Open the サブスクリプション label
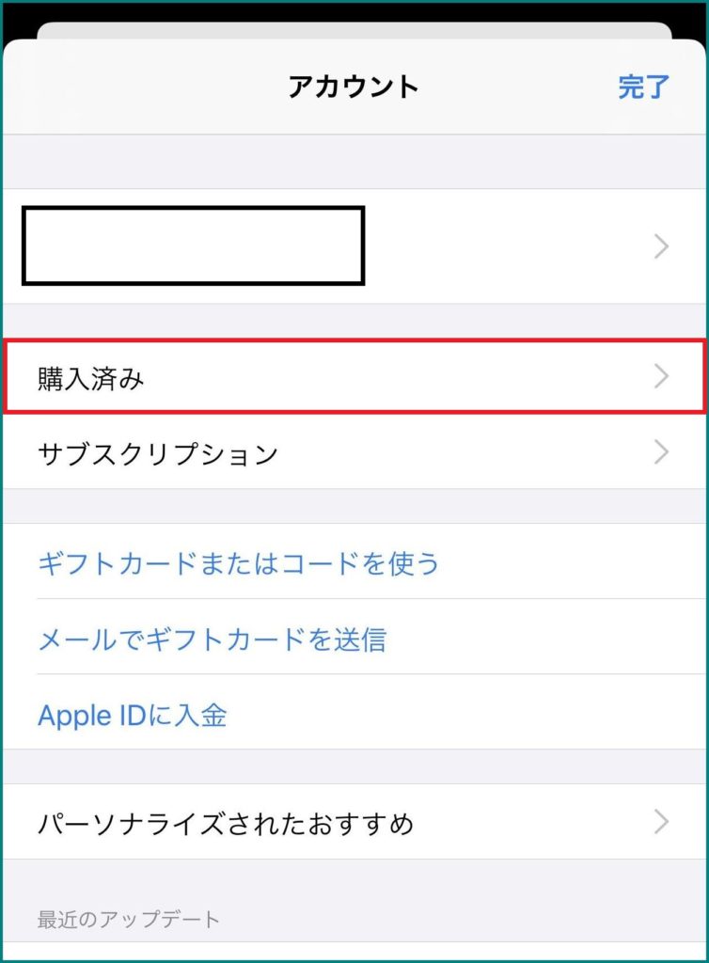The width and height of the screenshot is (709, 963). pyautogui.click(x=158, y=454)
